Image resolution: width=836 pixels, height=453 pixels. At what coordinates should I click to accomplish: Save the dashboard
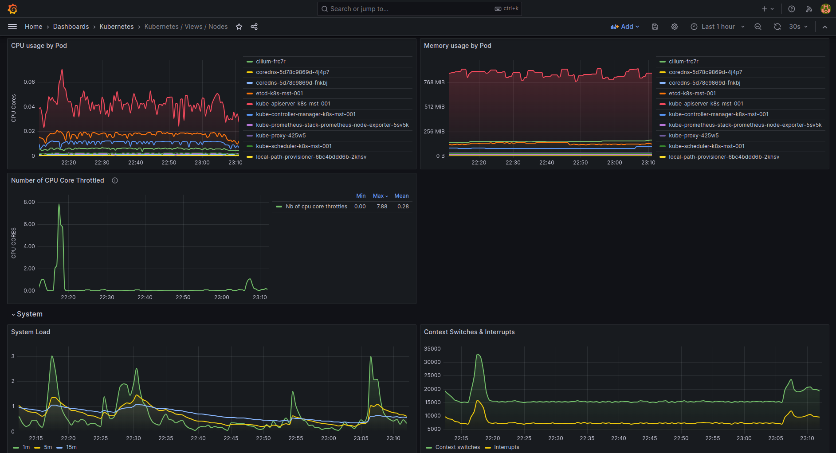[655, 27]
